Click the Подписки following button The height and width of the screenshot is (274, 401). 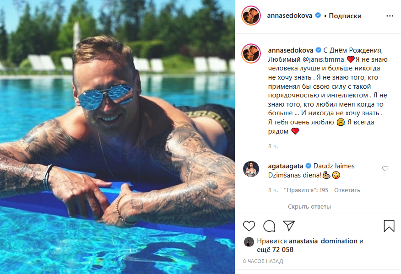(x=345, y=16)
